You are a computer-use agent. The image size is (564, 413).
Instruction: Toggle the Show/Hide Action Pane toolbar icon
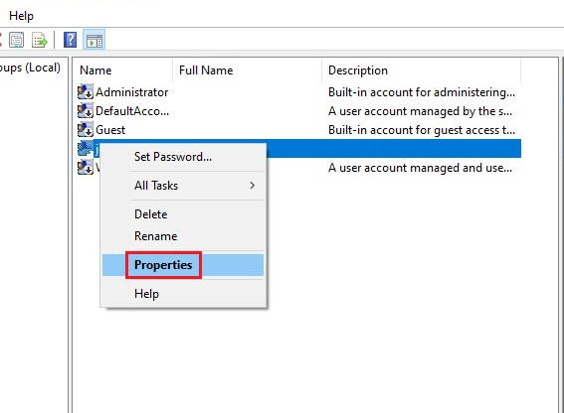(x=94, y=40)
